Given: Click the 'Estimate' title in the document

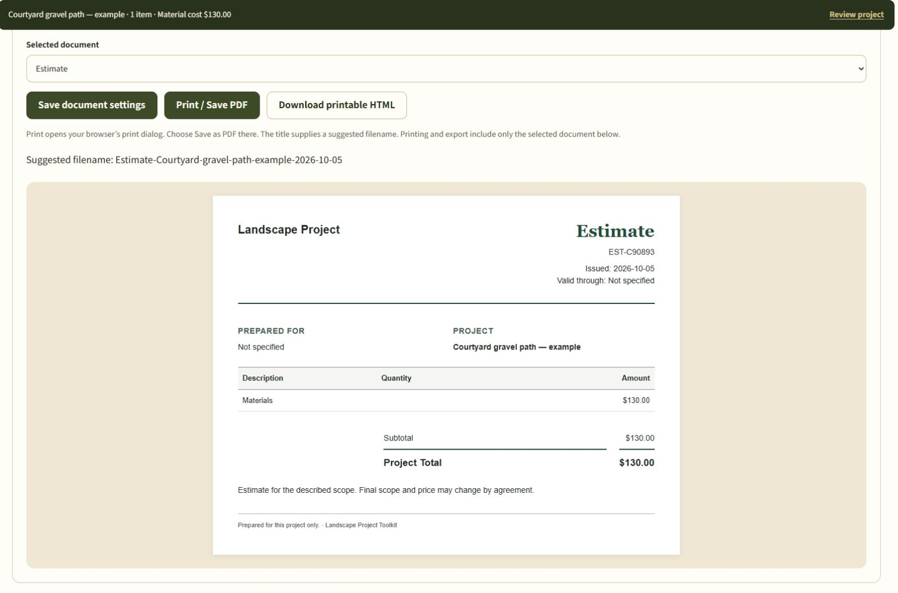Looking at the screenshot, I should coord(615,231).
